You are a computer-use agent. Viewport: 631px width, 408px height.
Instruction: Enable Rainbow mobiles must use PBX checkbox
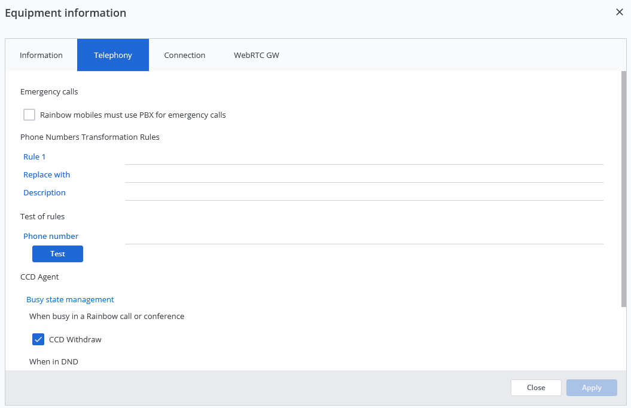tap(29, 115)
